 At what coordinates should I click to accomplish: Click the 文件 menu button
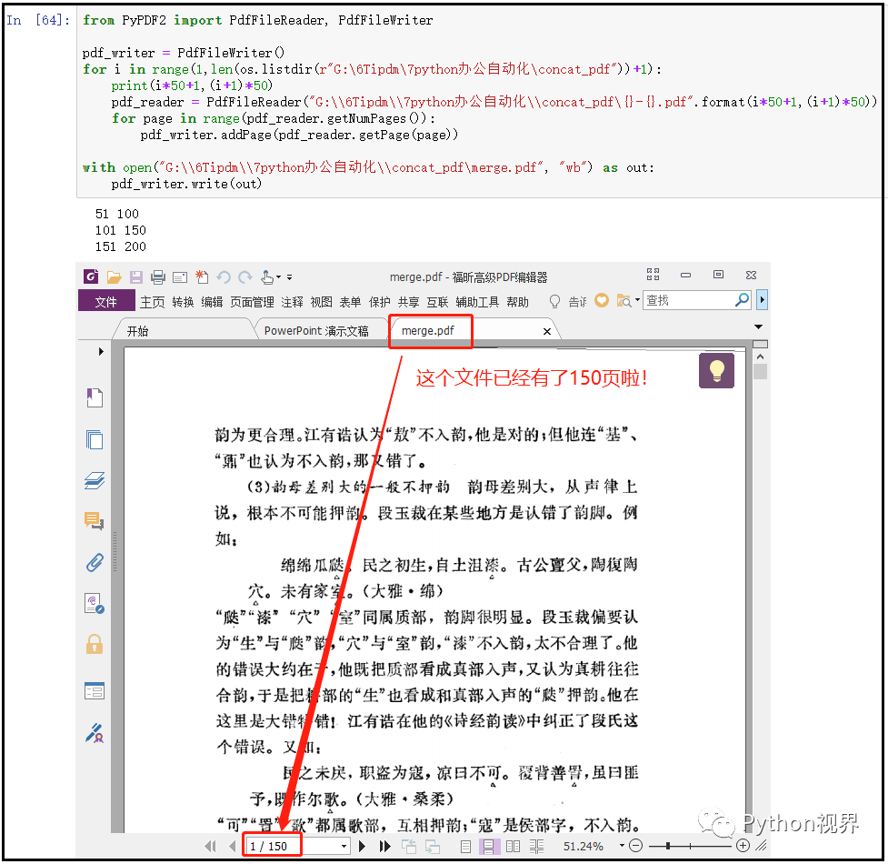107,301
